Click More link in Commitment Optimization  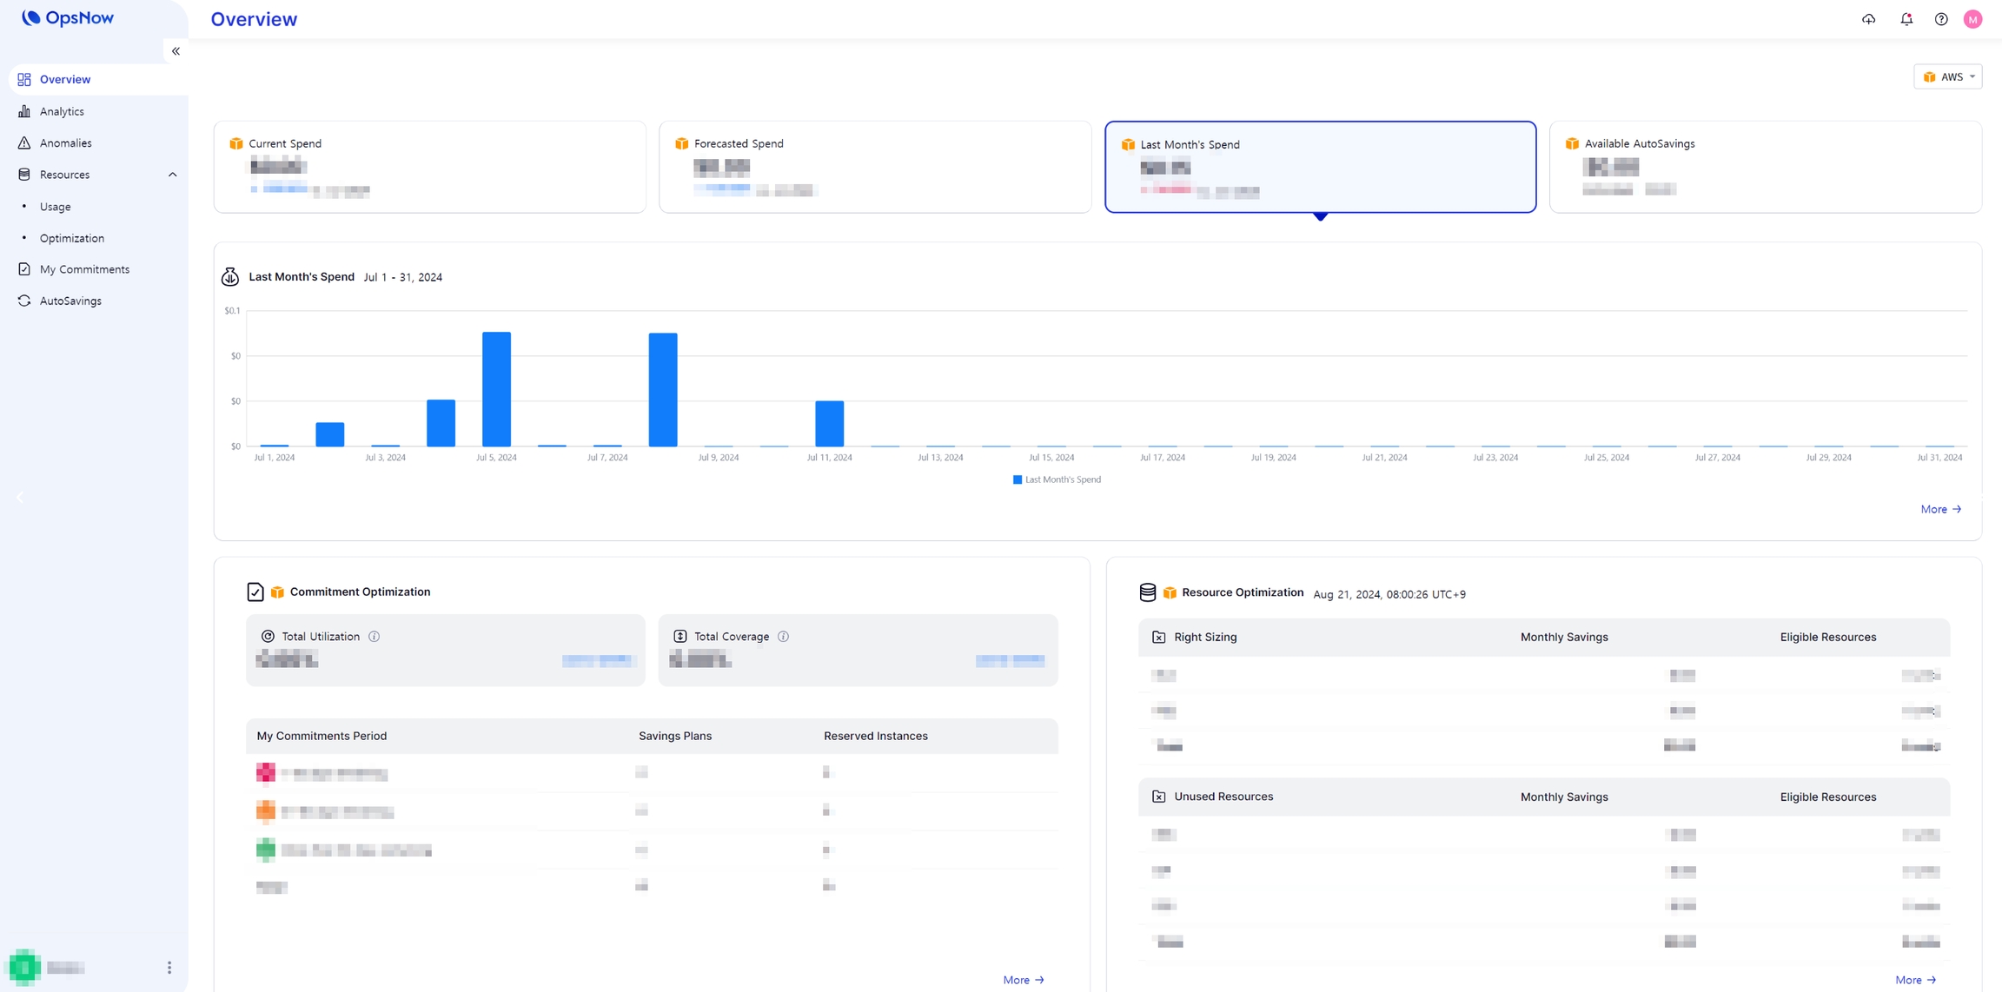click(1023, 980)
